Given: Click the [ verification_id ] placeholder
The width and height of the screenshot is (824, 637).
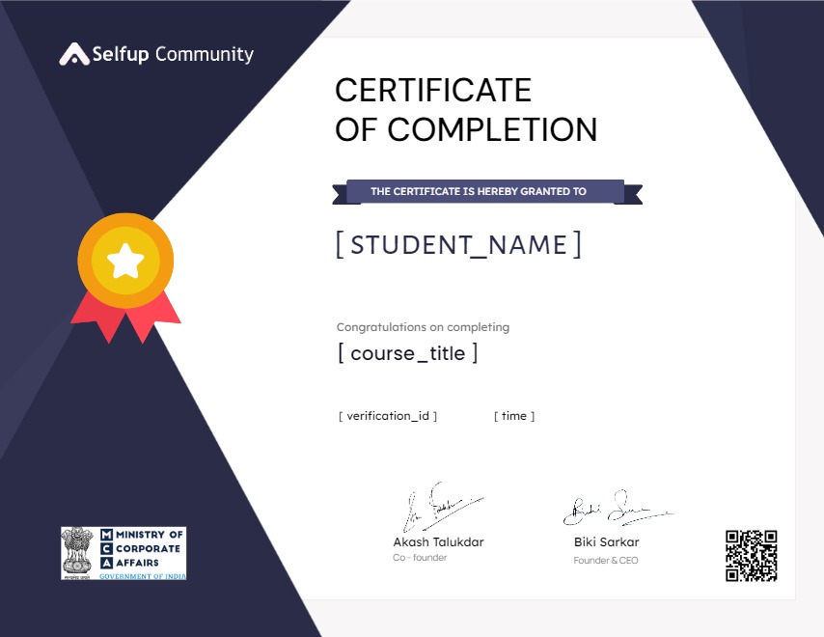Looking at the screenshot, I should point(388,416).
